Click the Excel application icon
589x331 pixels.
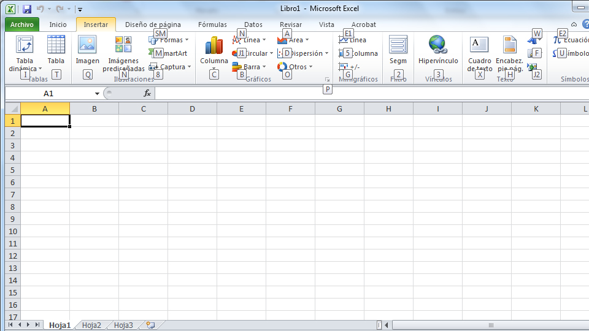pyautogui.click(x=10, y=9)
